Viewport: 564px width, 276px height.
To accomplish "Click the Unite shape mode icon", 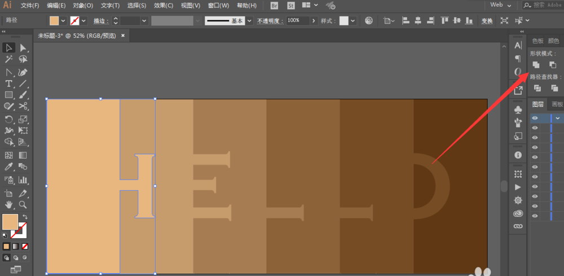I will tap(536, 65).
